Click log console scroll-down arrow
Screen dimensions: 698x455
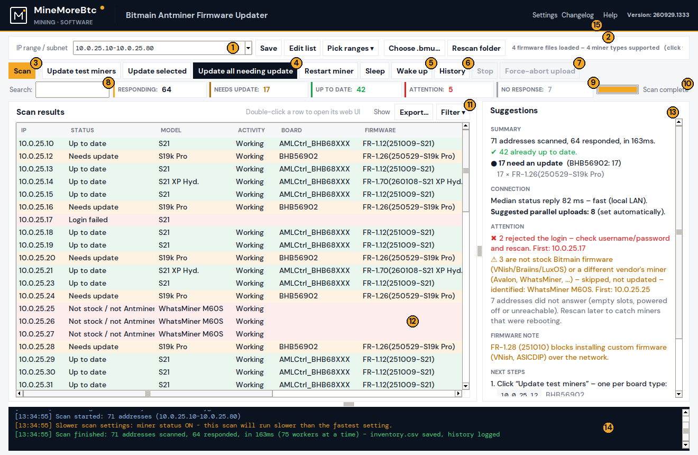686,445
